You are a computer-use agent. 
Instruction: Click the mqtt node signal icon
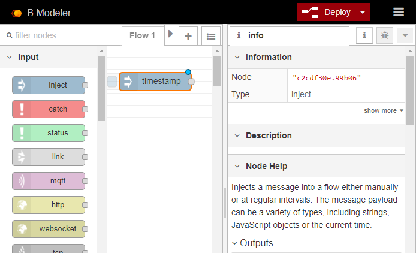tap(22, 181)
